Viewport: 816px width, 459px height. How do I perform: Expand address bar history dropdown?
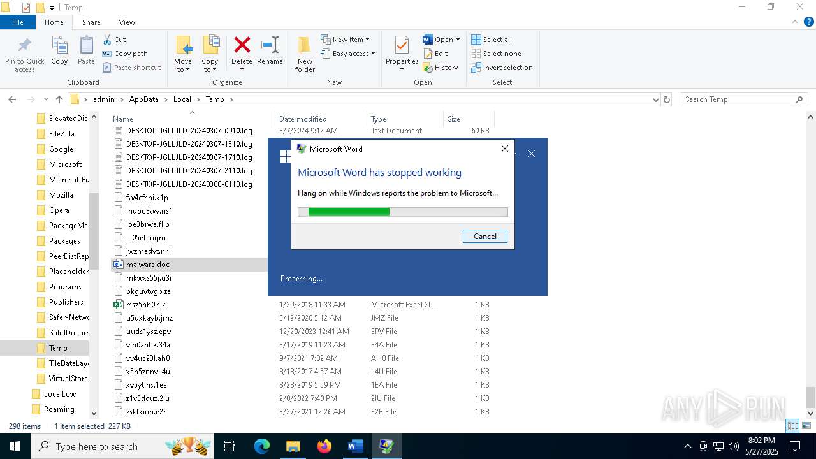[x=655, y=99]
